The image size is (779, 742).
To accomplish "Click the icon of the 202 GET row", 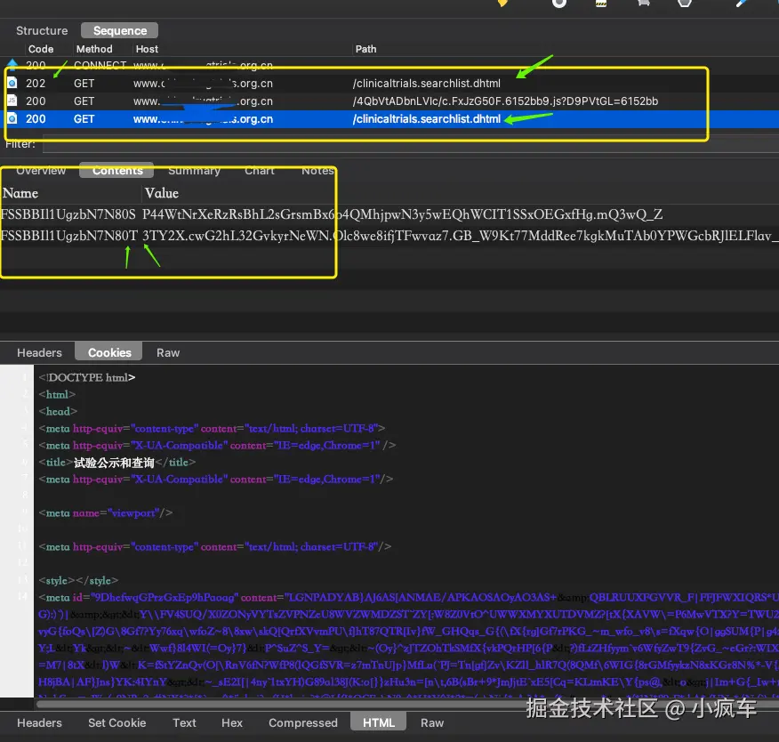I will pos(12,83).
